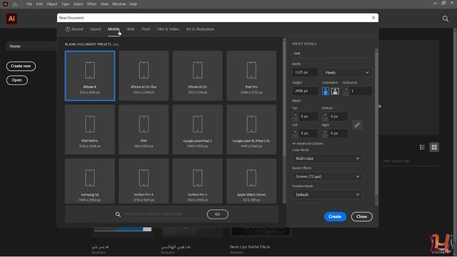
Task: Choose the Samsung S8 preset
Action: [x=90, y=181]
